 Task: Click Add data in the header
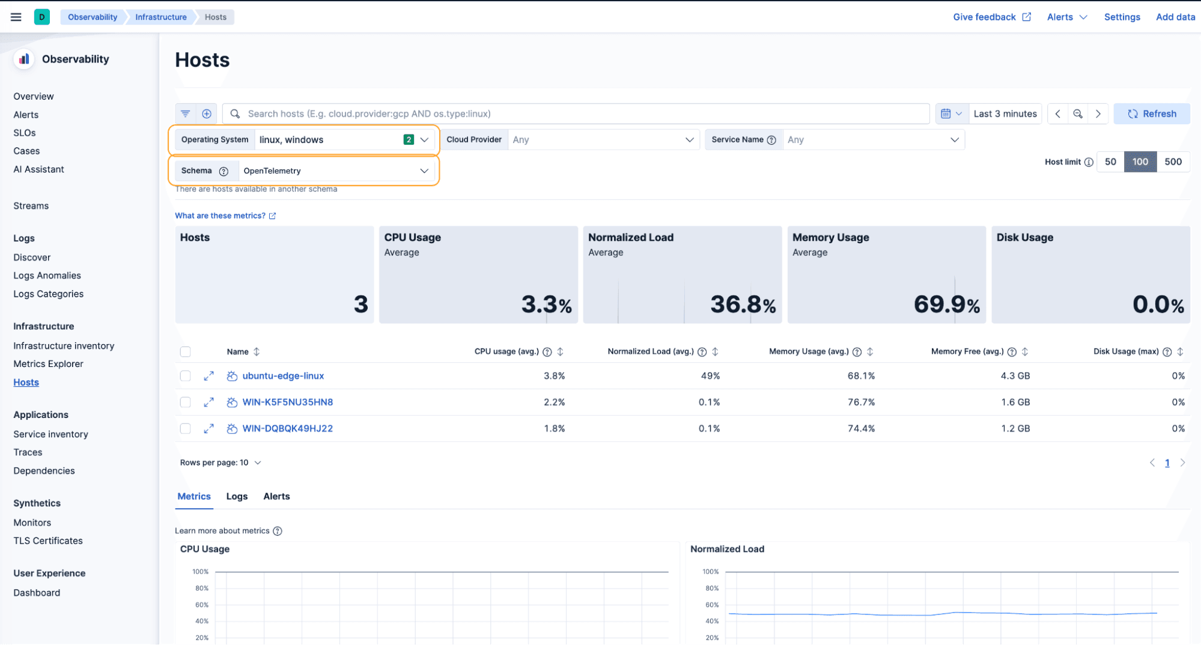(1175, 17)
